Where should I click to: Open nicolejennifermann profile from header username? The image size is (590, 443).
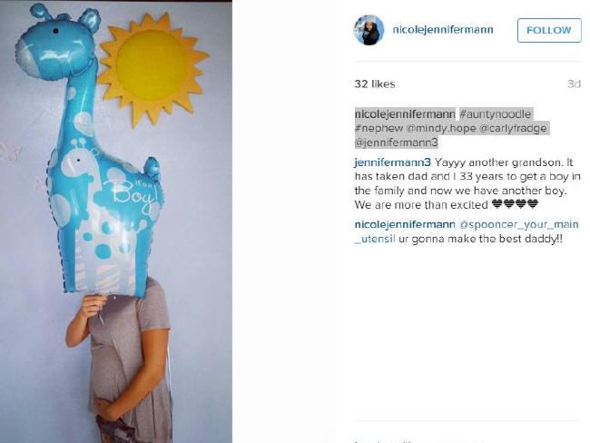pyautogui.click(x=443, y=30)
